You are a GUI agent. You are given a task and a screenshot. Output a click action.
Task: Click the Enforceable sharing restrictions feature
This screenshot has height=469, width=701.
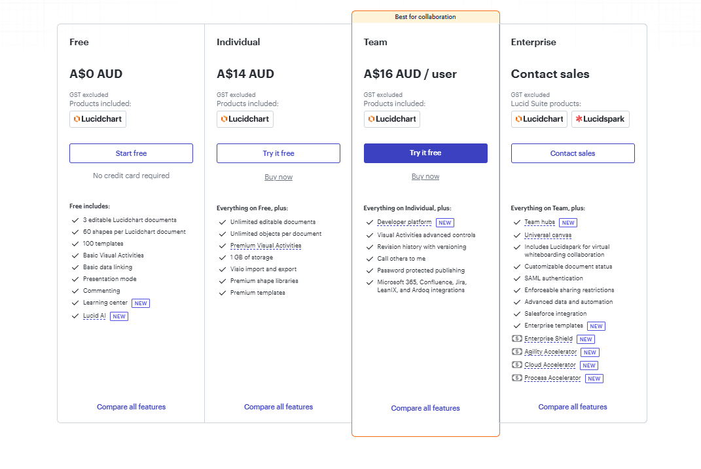pos(569,290)
